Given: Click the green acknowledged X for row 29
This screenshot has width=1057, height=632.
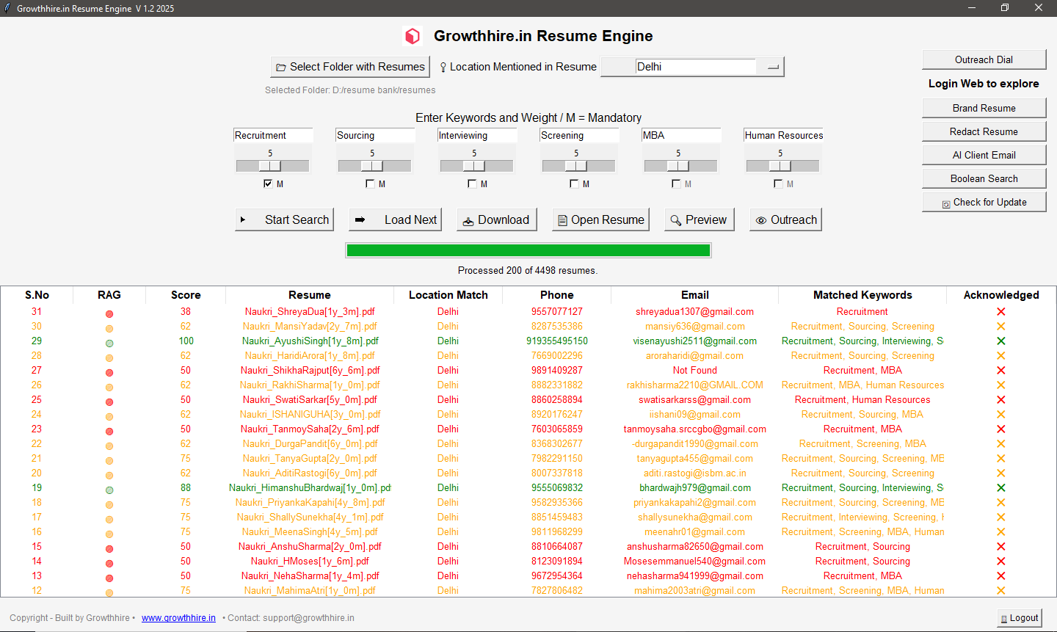Looking at the screenshot, I should [x=1001, y=341].
